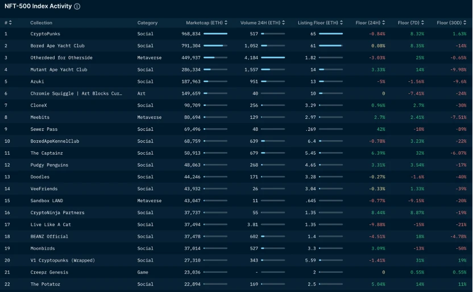The image size is (473, 292).
Task: Select the CloneX row name
Action: pos(39,105)
